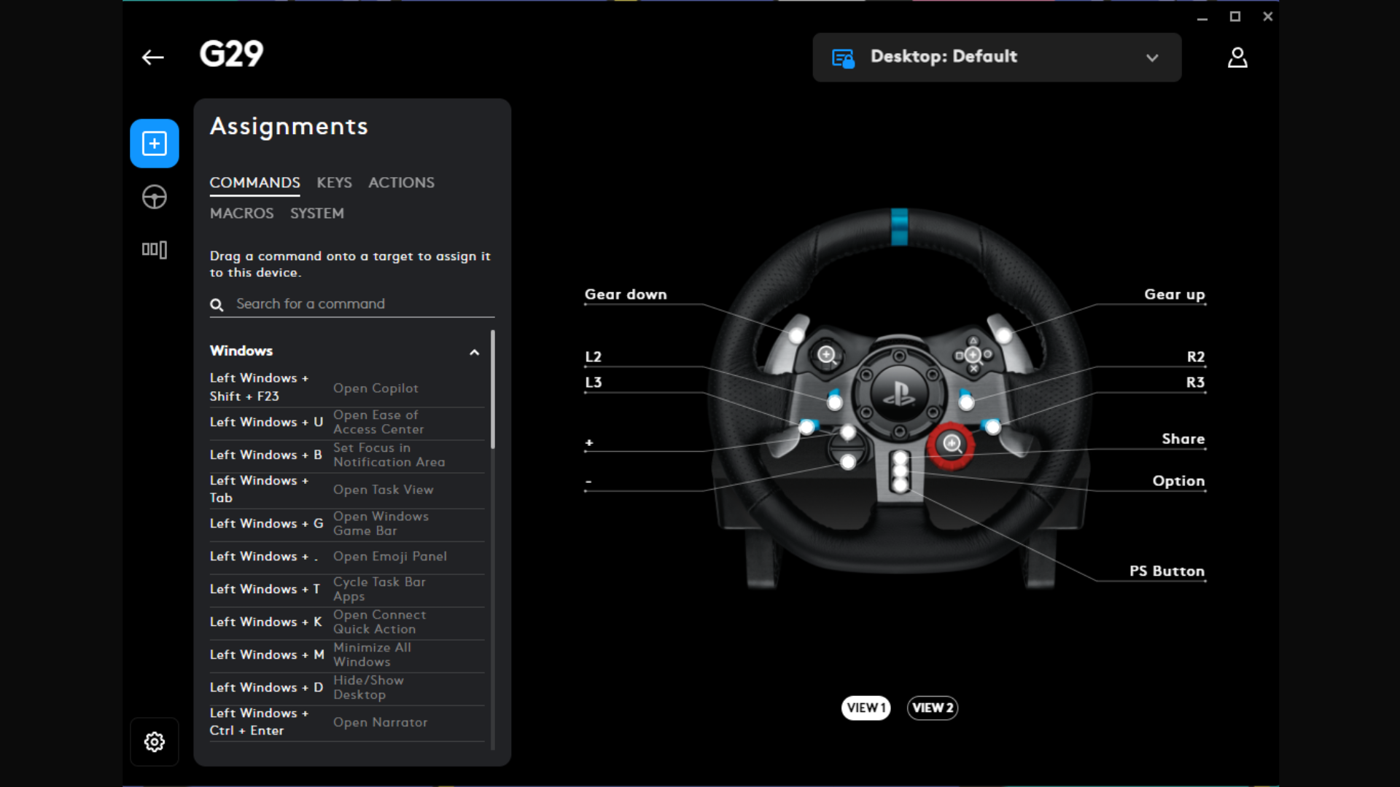Viewport: 1400px width, 787px height.
Task: Switch to the ACTIONS tab
Action: pyautogui.click(x=401, y=183)
